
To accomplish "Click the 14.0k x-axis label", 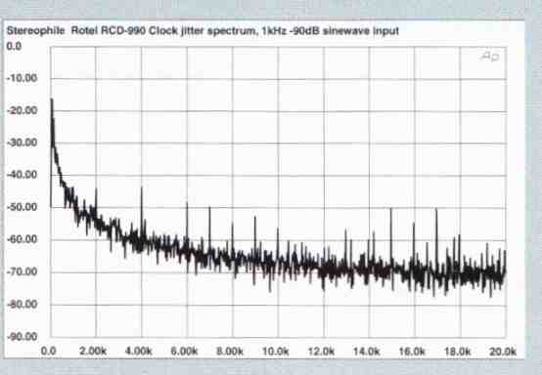I will 367,352.
